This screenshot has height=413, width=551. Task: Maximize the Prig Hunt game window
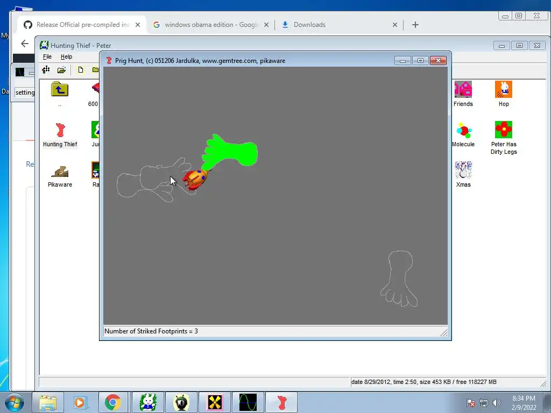[420, 60]
